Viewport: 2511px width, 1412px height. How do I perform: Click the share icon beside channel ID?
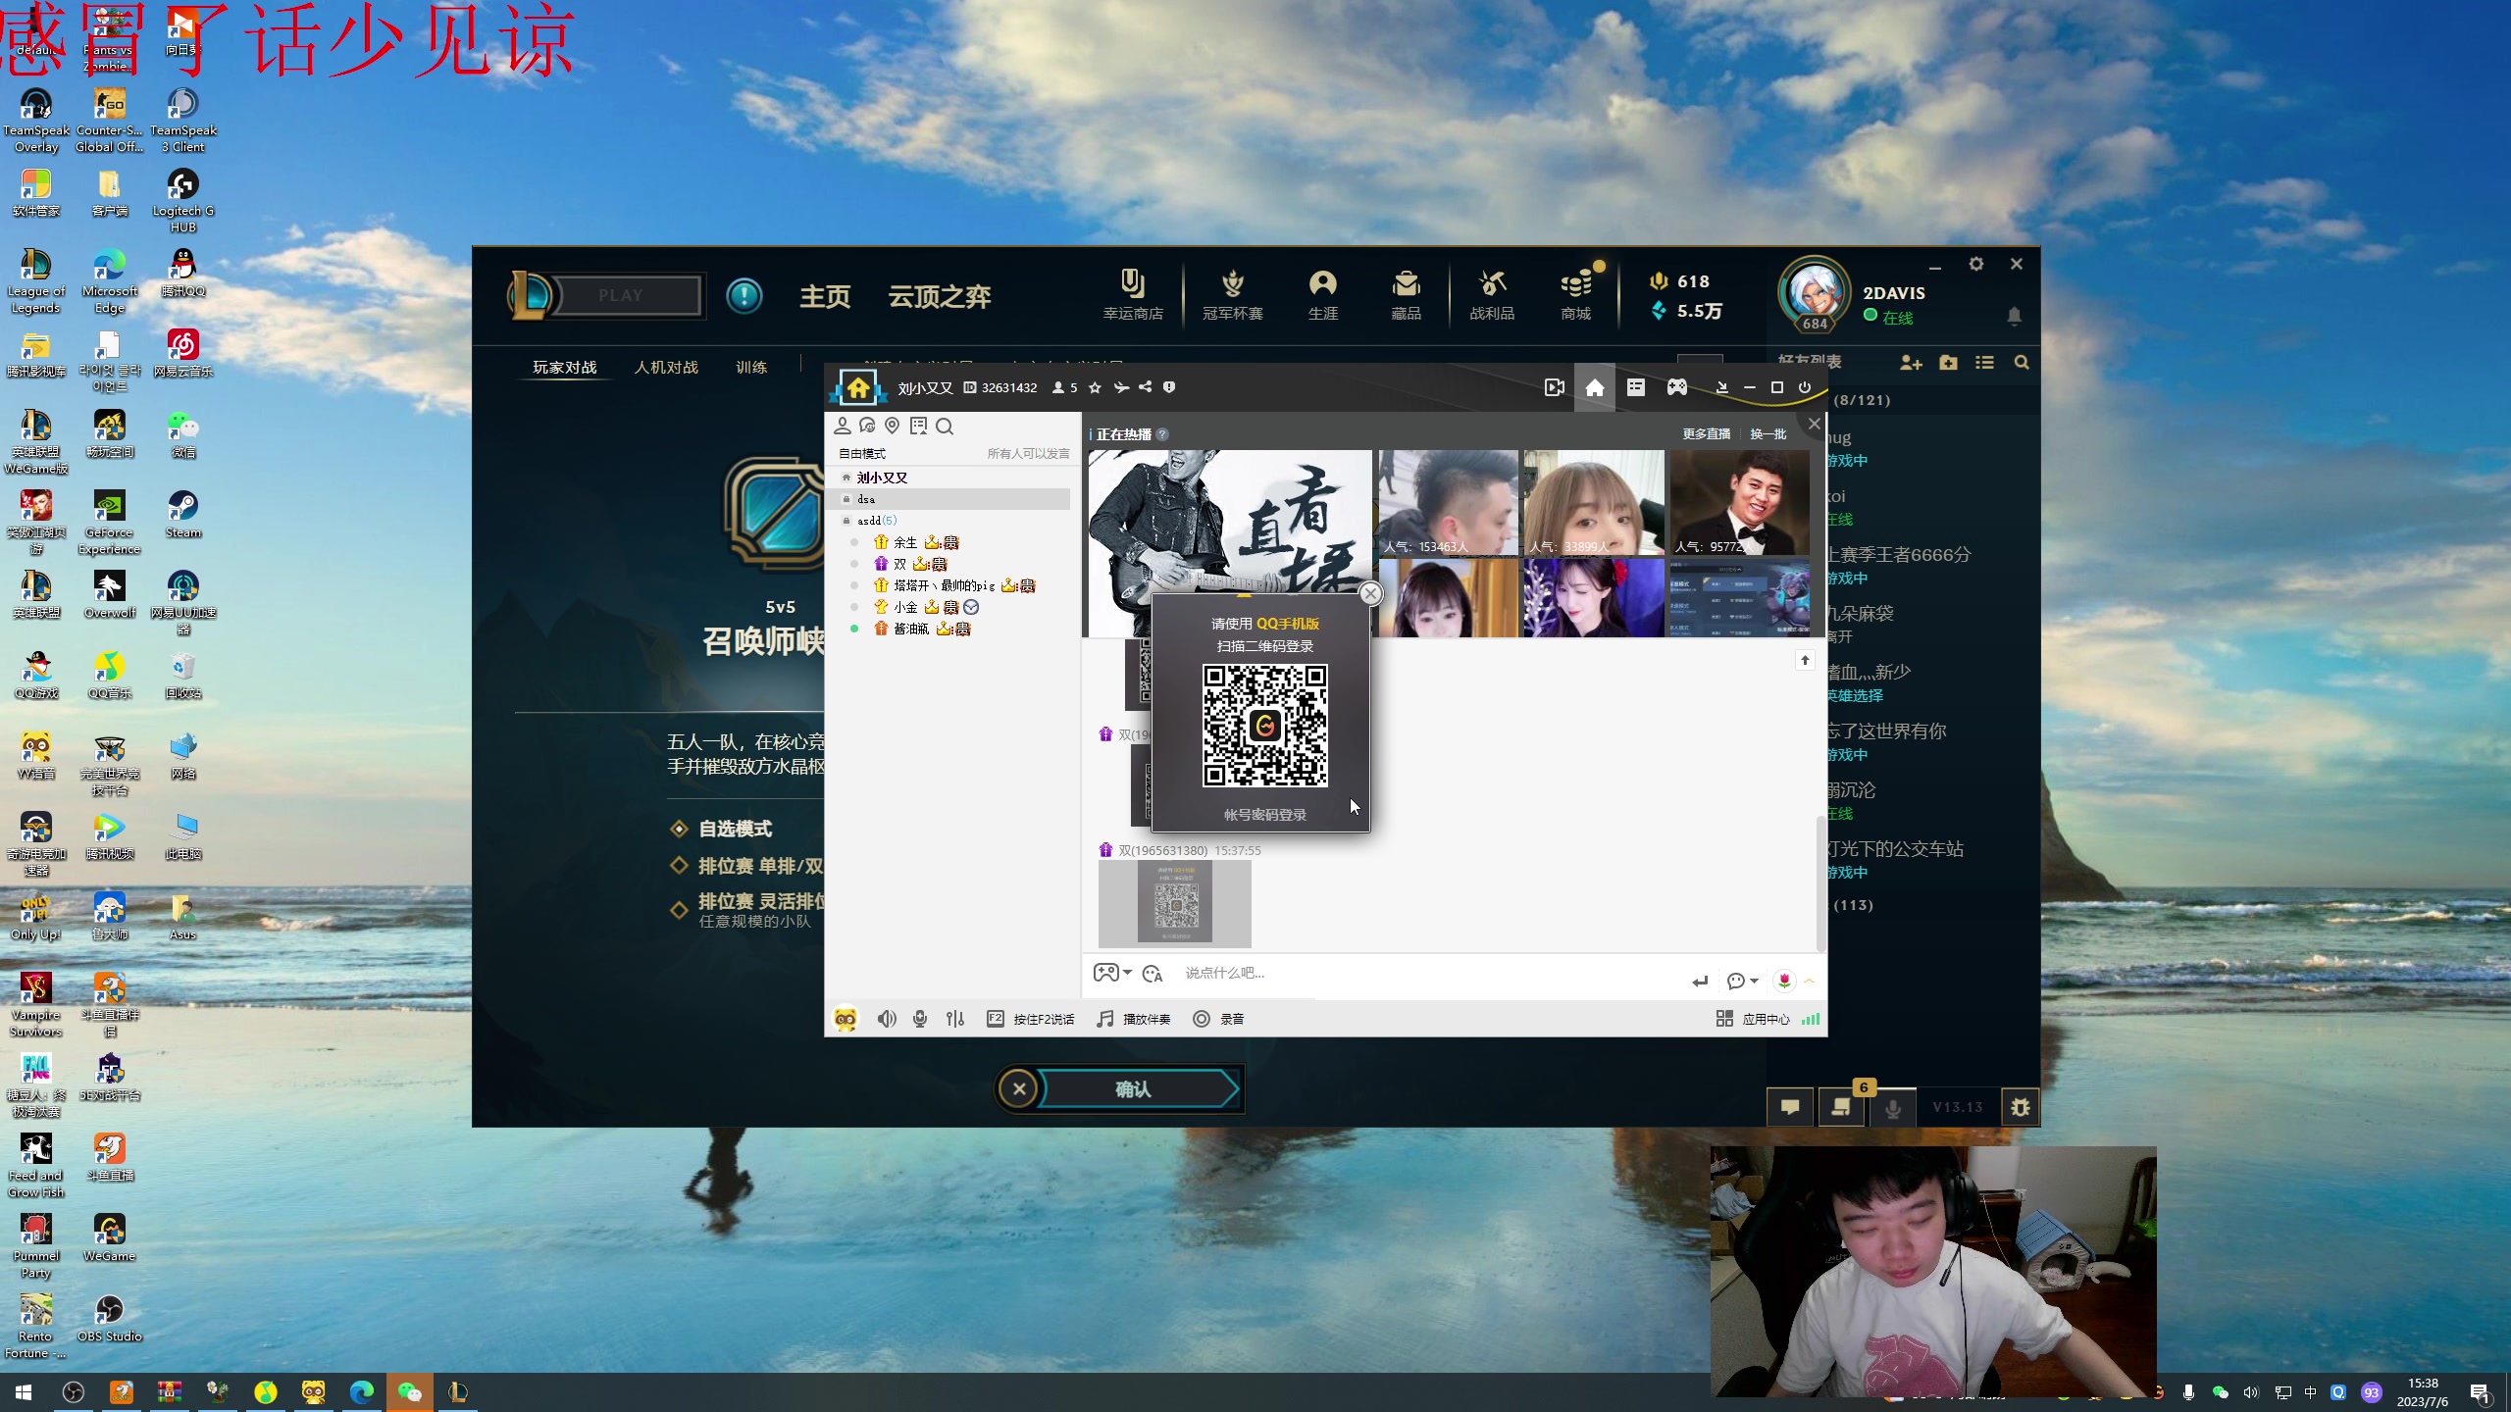point(1145,387)
